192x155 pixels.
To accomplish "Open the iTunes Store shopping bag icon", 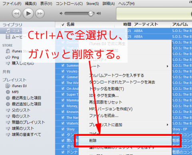I will (x=8, y=51).
